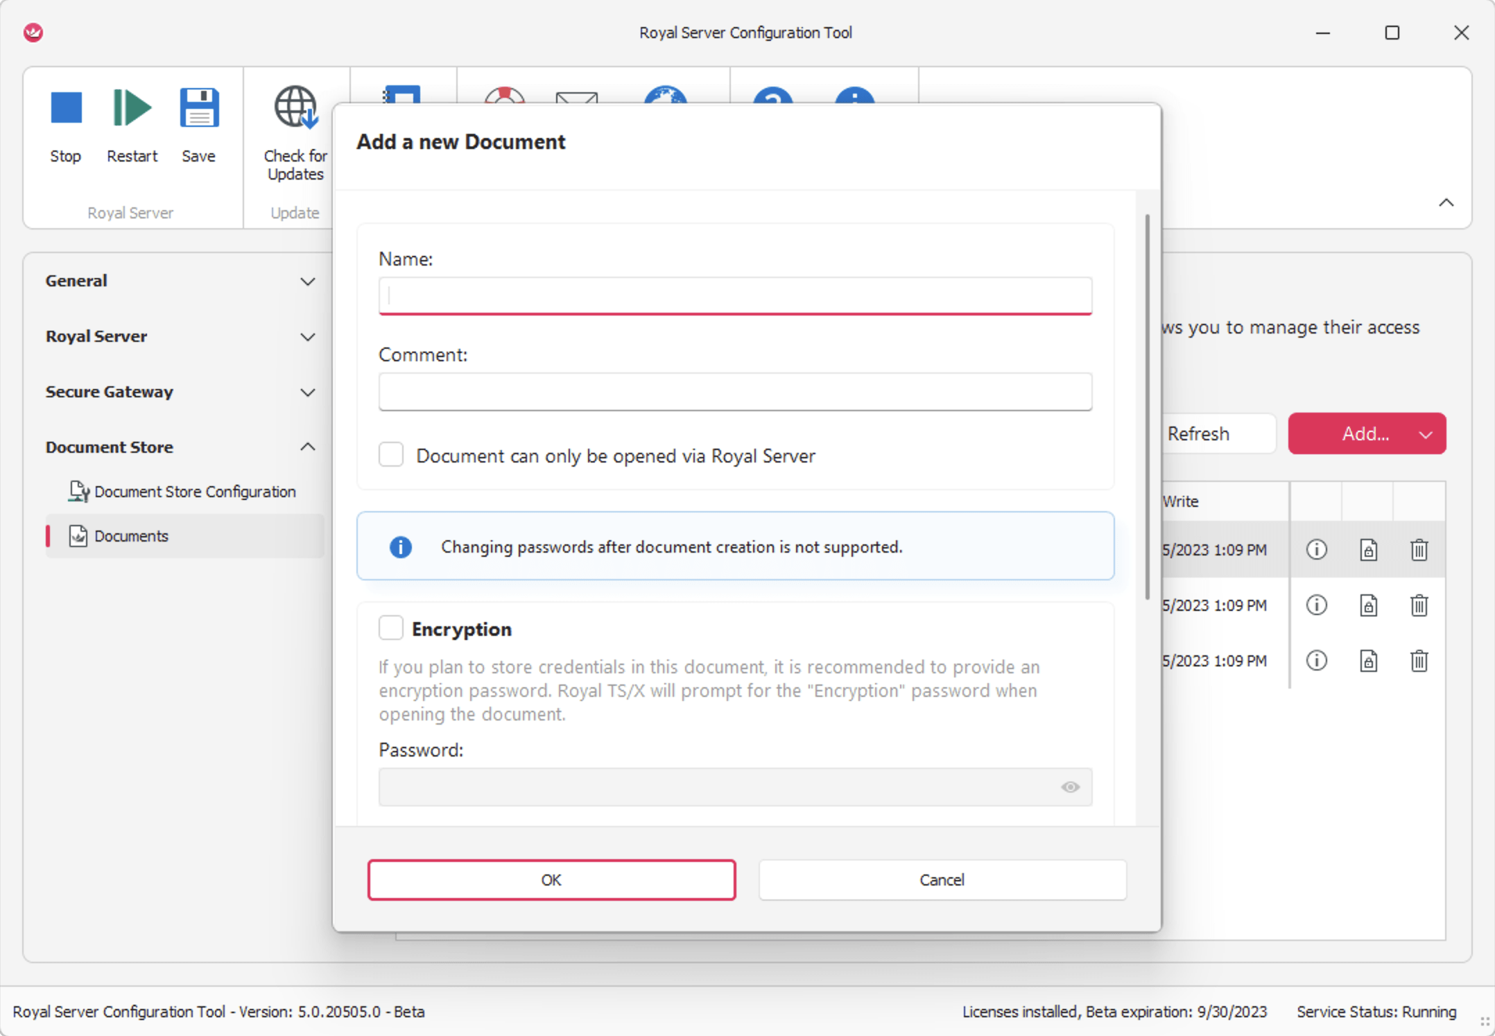Image resolution: width=1495 pixels, height=1036 pixels.
Task: Open Document Store Configuration item
Action: (182, 492)
